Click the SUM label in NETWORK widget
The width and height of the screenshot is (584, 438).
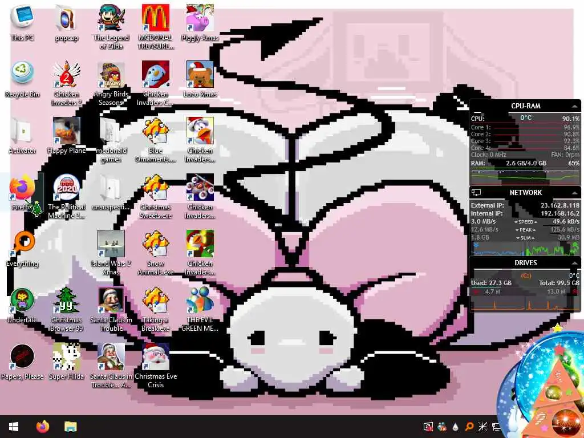(525, 238)
